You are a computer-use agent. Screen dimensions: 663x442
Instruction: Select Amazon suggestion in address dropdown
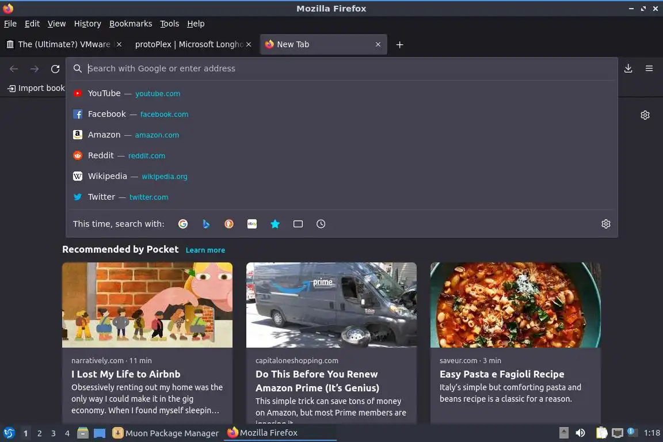[342, 135]
